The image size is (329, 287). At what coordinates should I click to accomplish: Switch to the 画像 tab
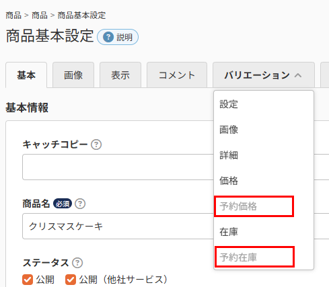coord(73,75)
